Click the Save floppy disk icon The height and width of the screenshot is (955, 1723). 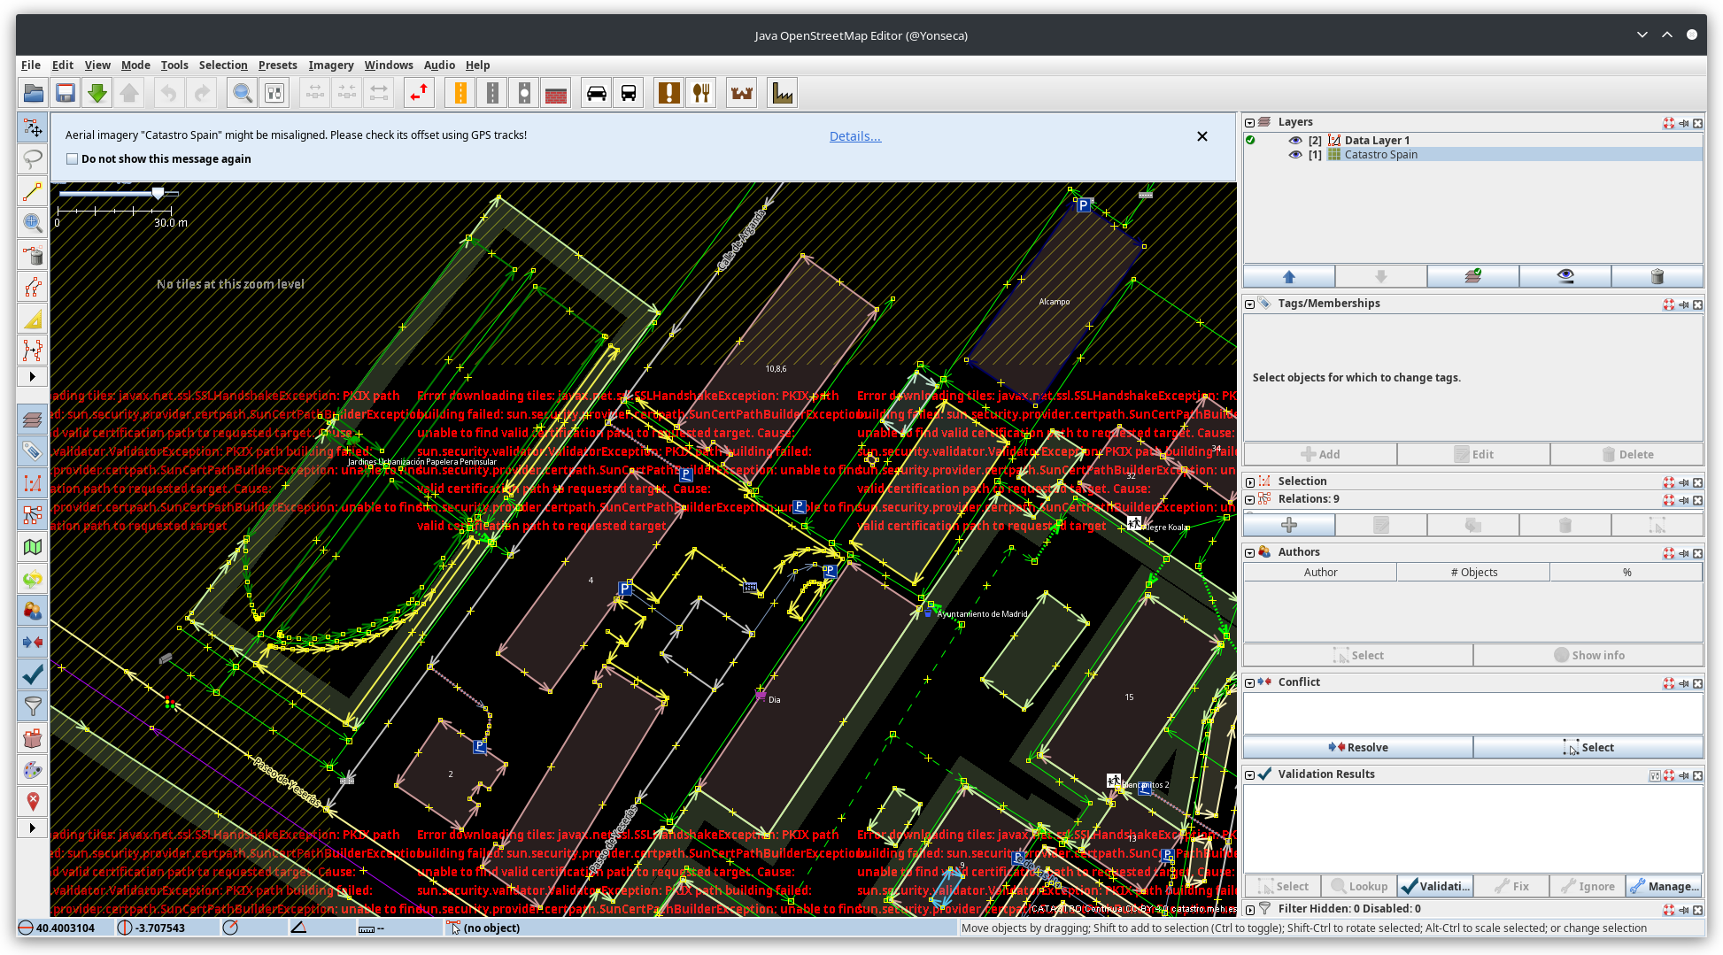[66, 93]
